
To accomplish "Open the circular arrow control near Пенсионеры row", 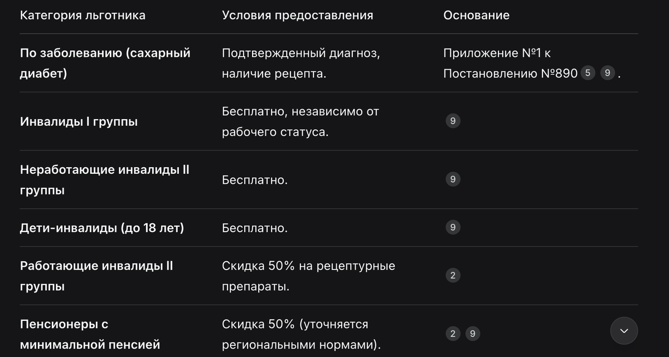I will pos(624,330).
